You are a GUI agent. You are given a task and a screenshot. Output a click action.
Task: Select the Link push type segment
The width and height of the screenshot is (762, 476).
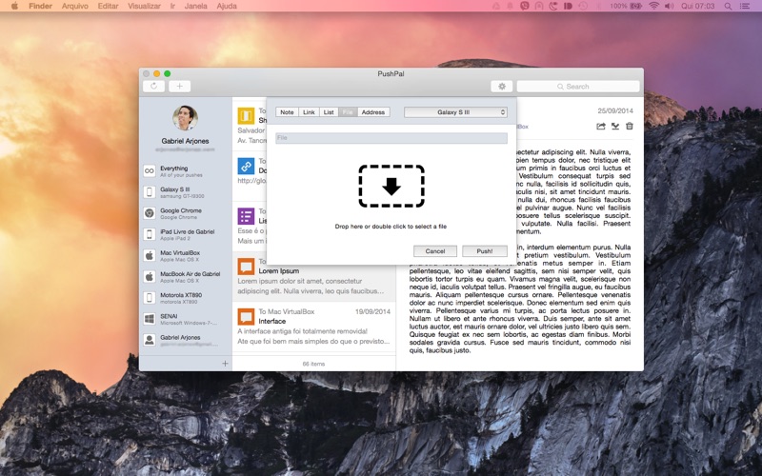309,112
